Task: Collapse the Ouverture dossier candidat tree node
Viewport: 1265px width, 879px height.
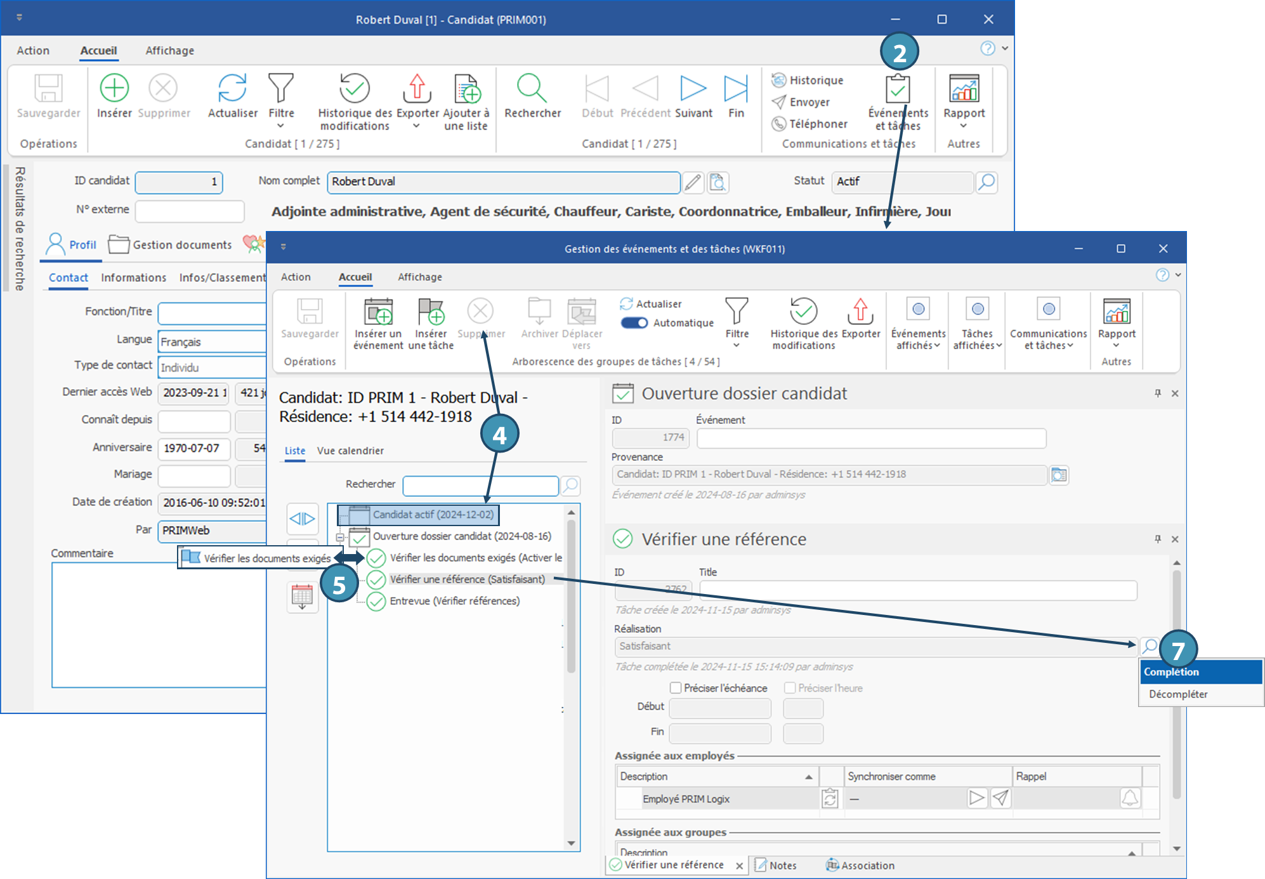Action: (340, 538)
